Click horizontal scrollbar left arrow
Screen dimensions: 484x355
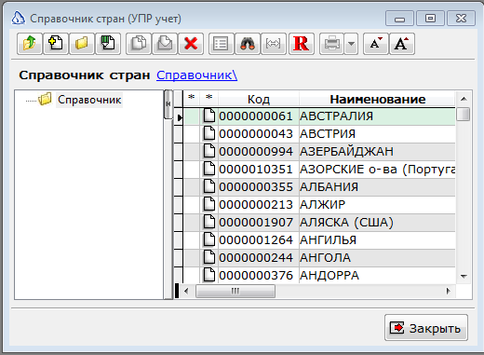click(x=186, y=291)
